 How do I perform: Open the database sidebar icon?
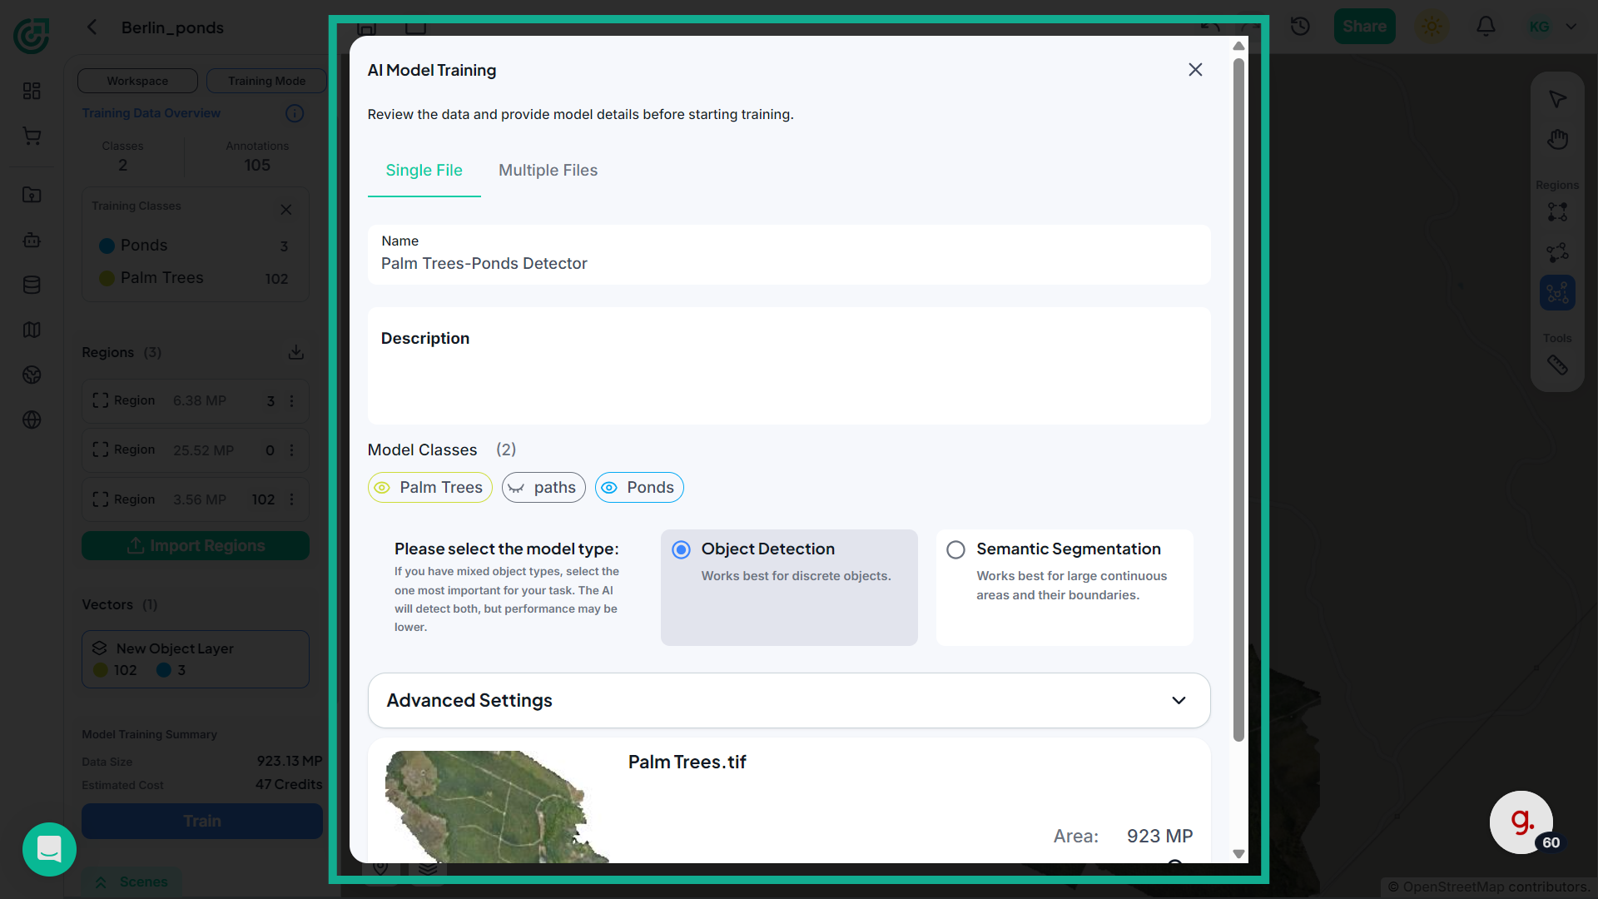[32, 285]
